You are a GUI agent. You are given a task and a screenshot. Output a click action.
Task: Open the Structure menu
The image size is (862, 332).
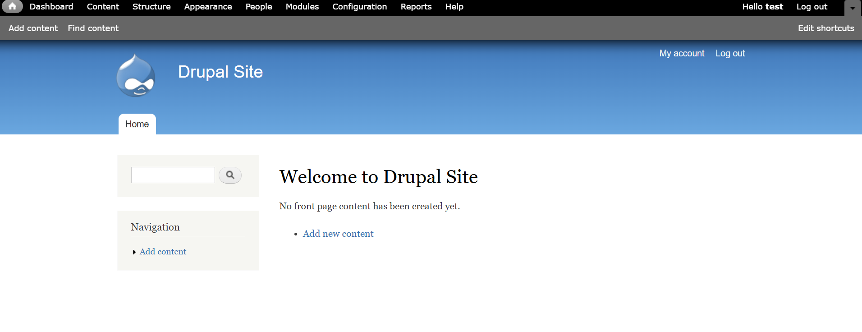point(151,7)
